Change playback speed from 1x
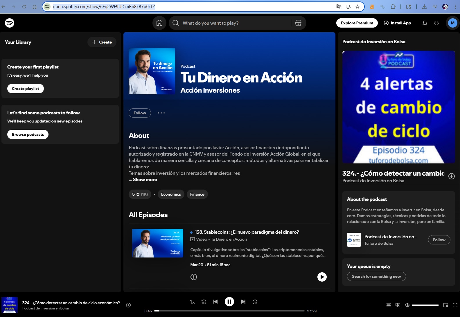The width and height of the screenshot is (460, 317). tap(192, 302)
